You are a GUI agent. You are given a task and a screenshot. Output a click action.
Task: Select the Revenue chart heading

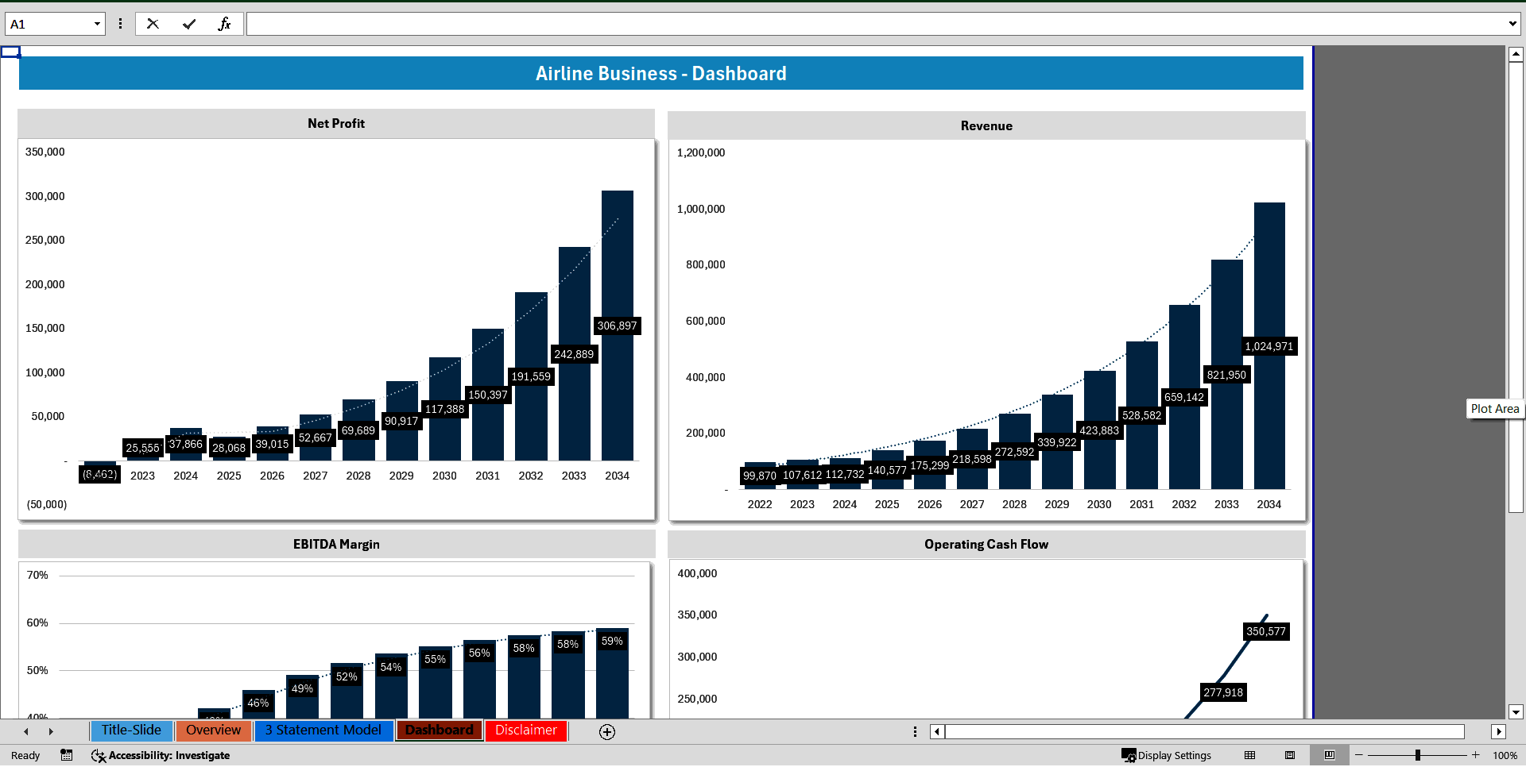[986, 126]
